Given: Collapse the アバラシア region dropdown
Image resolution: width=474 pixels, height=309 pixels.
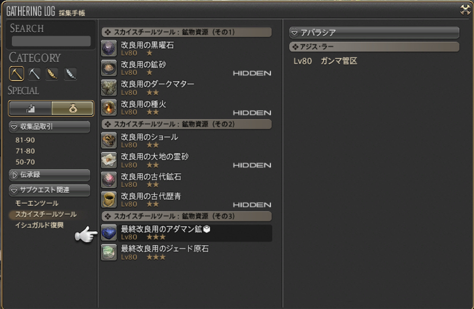Looking at the screenshot, I should pyautogui.click(x=374, y=32).
